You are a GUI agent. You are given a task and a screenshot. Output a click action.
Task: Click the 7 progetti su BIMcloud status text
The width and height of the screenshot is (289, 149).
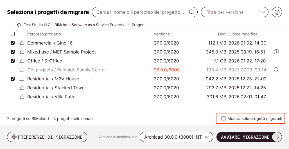coord(28,119)
